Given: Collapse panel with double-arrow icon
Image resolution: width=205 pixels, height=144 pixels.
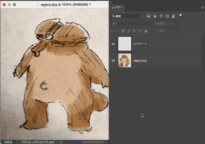Looking at the screenshot, I should 202,2.
